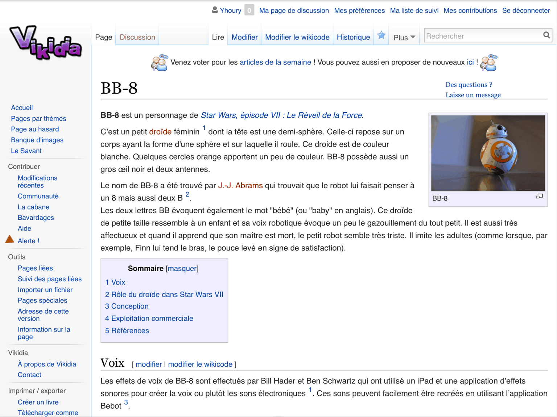This screenshot has height=417, width=557.
Task: Expand the Plus dropdown menu
Action: click(x=404, y=38)
